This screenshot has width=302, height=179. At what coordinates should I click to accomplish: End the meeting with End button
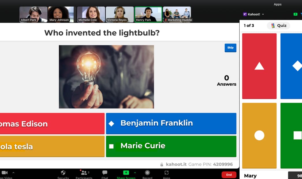click(229, 175)
